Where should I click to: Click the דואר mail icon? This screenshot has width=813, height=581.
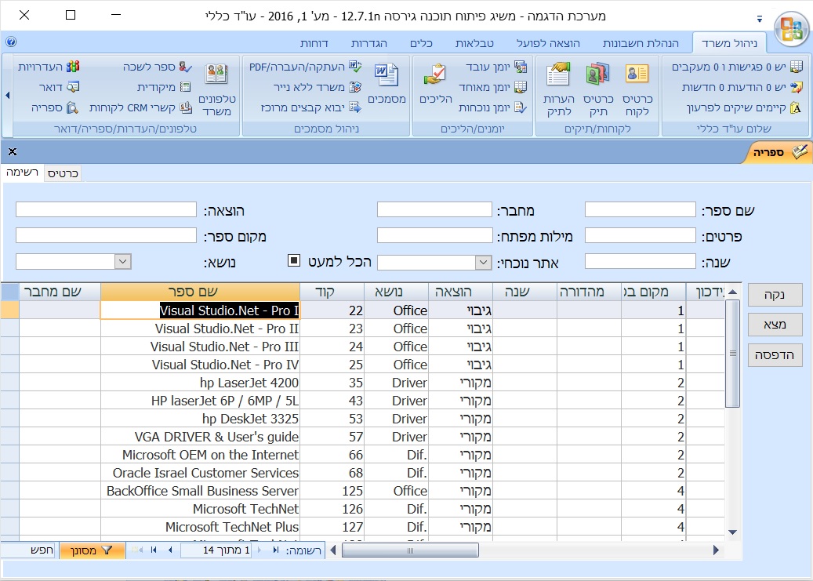[x=73, y=87]
